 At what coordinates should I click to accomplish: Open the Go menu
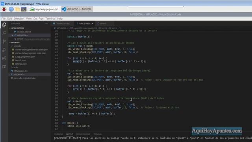click(x=35, y=19)
